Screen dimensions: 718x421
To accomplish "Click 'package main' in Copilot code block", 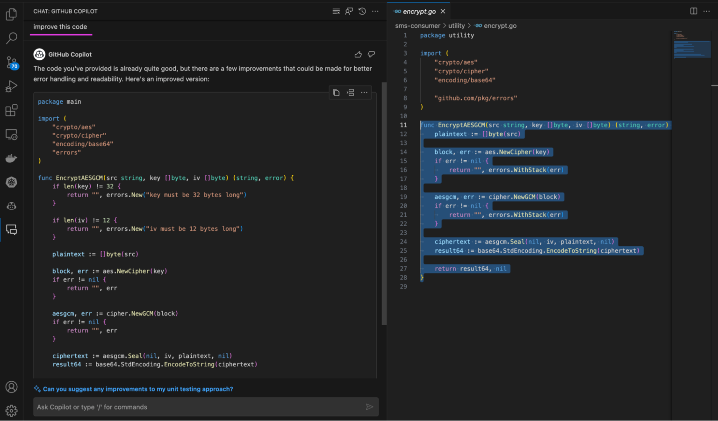I will tap(59, 101).
